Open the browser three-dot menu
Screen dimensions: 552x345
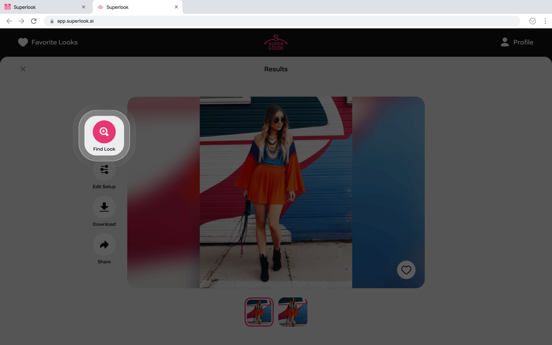click(x=545, y=21)
